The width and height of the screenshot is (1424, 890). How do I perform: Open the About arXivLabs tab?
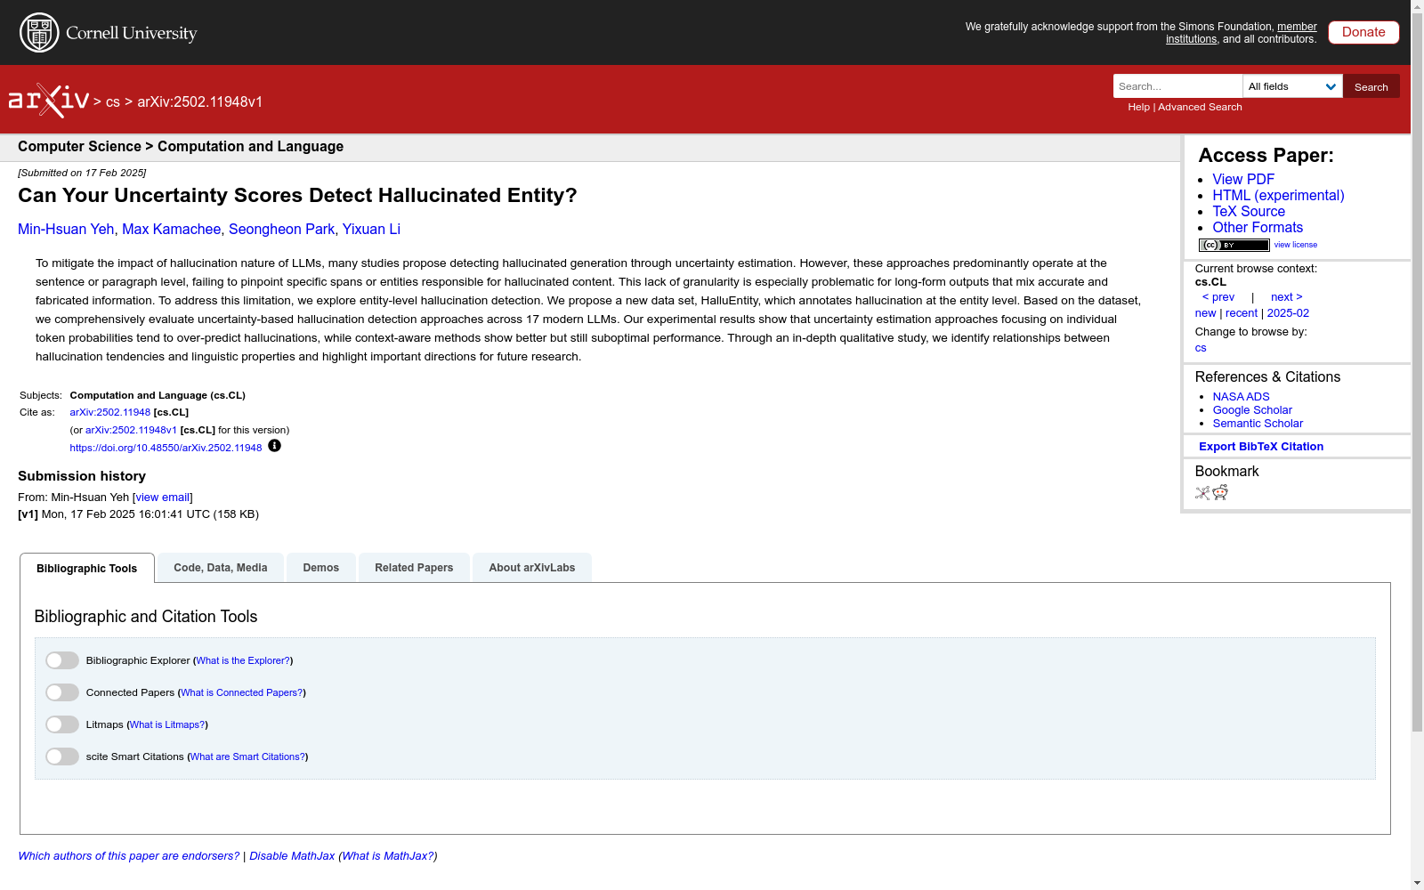(x=532, y=568)
